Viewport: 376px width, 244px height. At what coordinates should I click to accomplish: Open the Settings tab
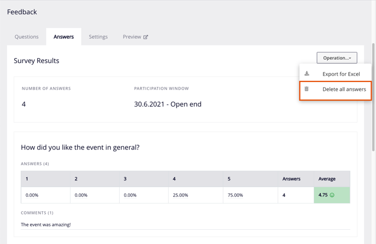98,37
